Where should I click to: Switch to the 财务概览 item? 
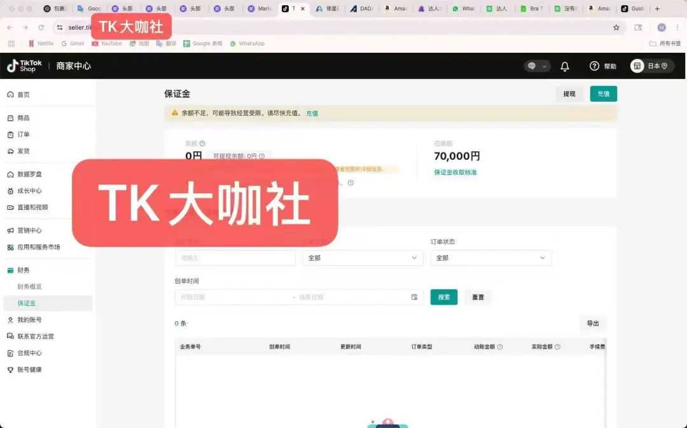click(34, 286)
